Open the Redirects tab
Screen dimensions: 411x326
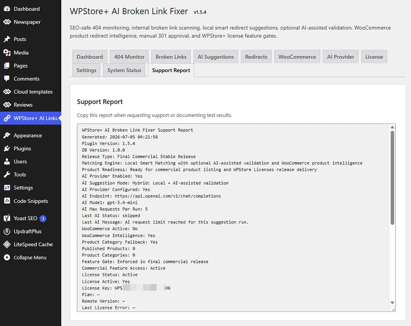point(256,57)
